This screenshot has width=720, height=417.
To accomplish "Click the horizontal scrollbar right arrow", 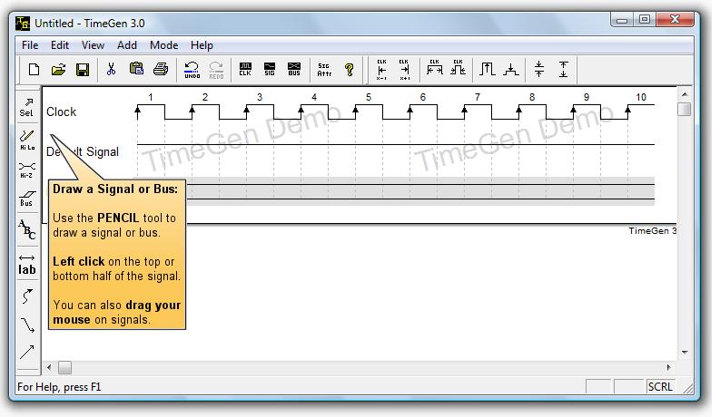I will (670, 368).
